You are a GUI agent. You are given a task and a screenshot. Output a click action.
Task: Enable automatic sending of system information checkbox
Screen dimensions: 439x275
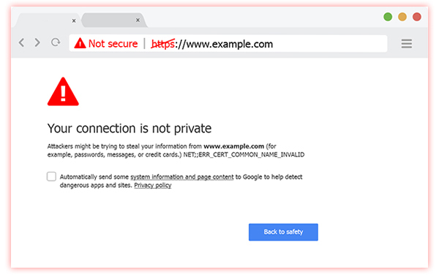51,176
